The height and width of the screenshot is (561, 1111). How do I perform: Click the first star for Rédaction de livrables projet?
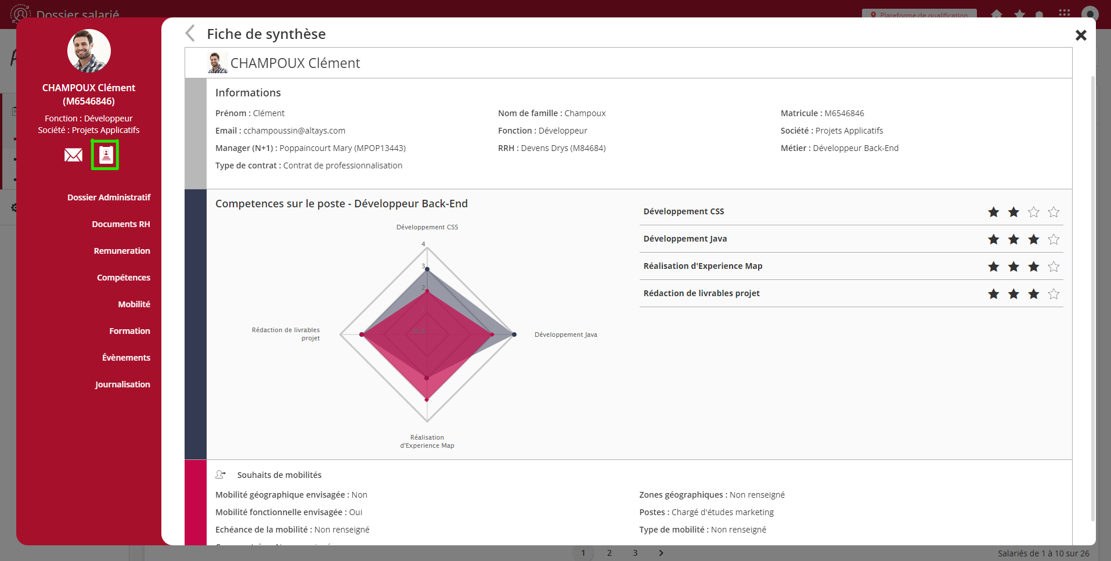[993, 294]
